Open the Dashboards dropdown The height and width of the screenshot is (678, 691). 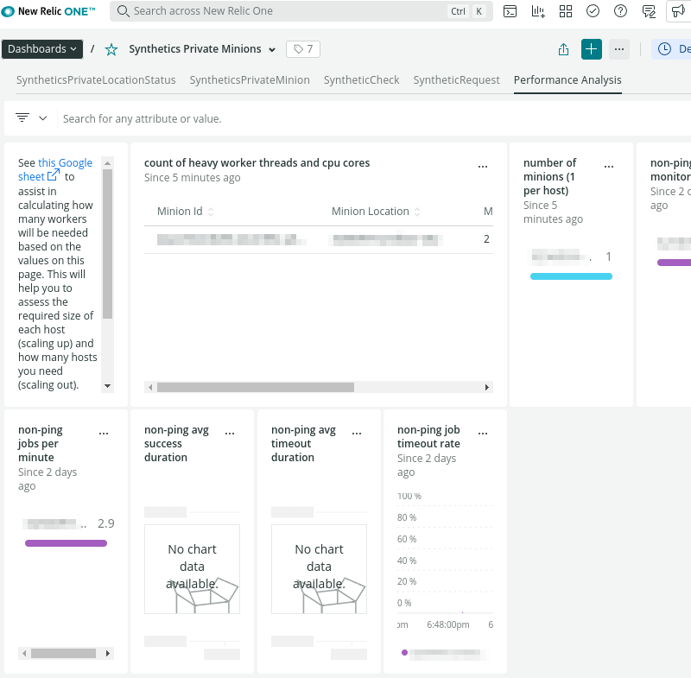(x=42, y=49)
